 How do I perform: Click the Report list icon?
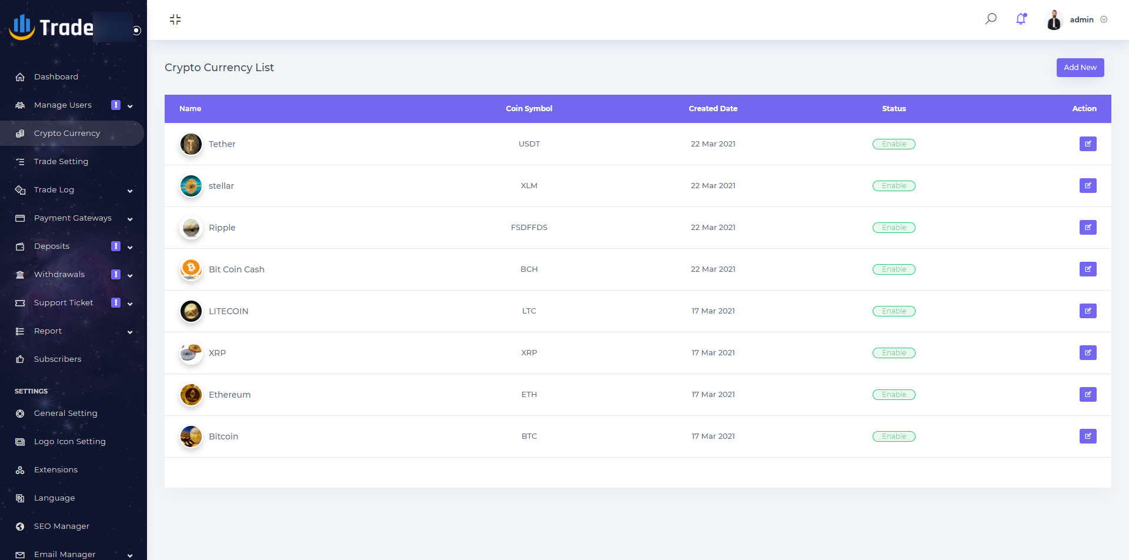point(20,331)
